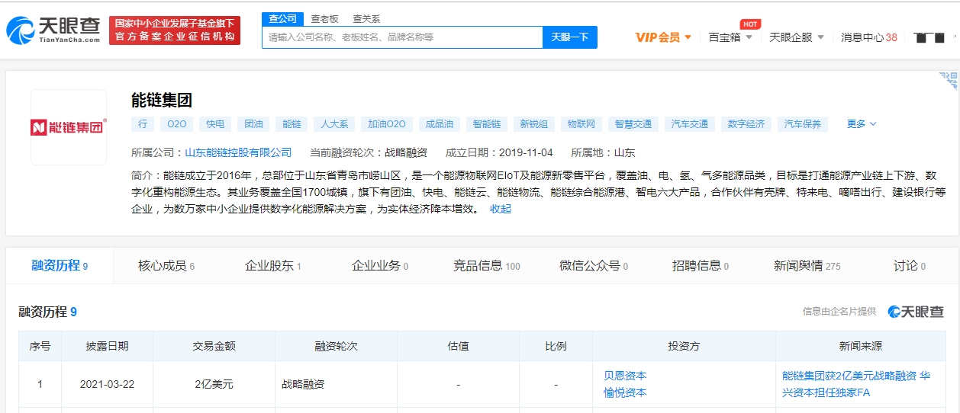Click the 投资方 column header
The image size is (960, 413).
click(684, 346)
